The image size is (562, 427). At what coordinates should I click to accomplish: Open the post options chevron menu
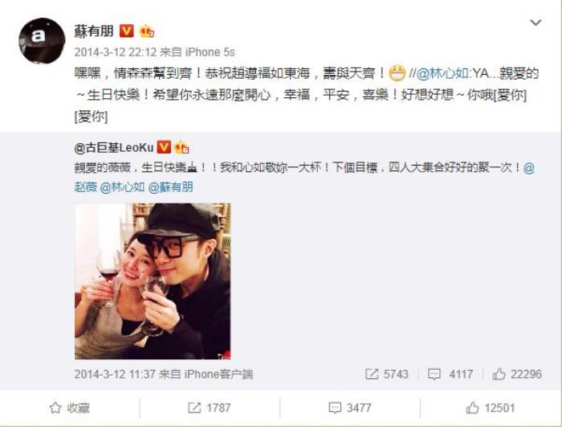[536, 23]
